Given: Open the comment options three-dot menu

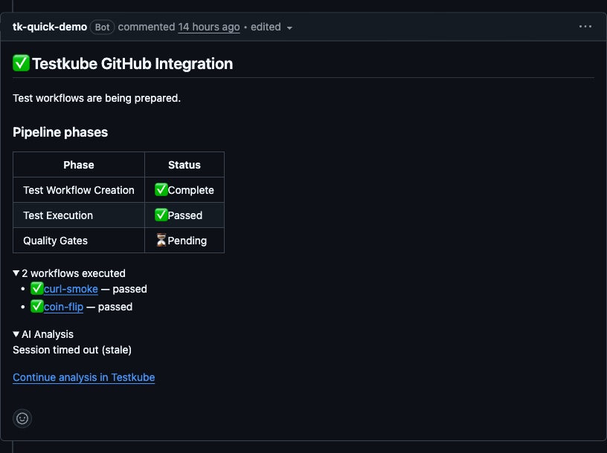Looking at the screenshot, I should [585, 27].
